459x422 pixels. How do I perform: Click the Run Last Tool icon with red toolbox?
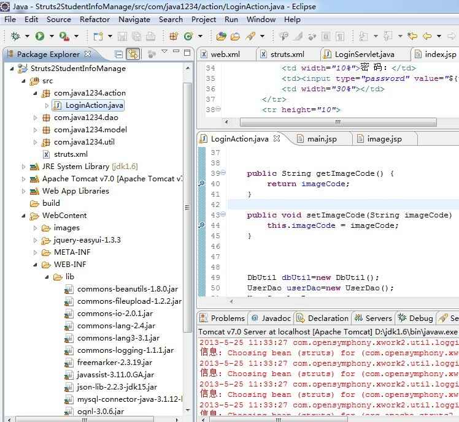point(64,37)
